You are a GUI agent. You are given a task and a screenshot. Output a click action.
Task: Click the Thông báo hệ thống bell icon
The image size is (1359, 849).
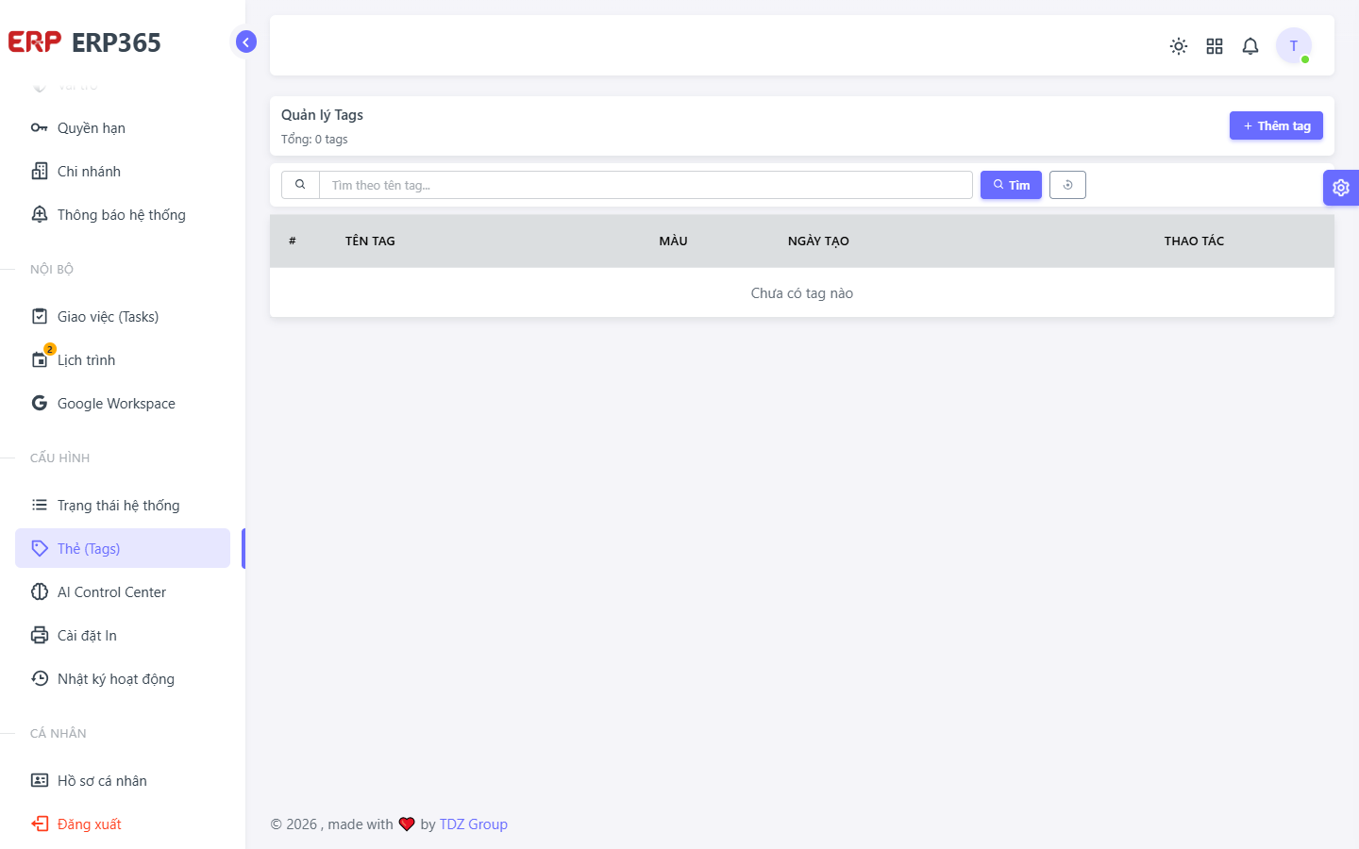pos(40,215)
